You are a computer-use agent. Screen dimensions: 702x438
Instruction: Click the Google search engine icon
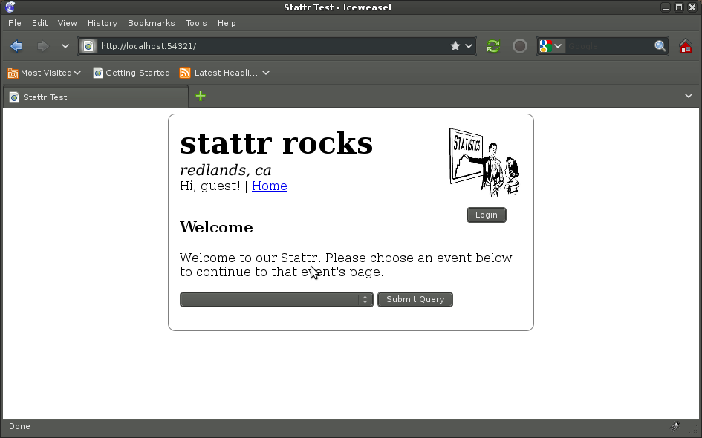tap(545, 45)
